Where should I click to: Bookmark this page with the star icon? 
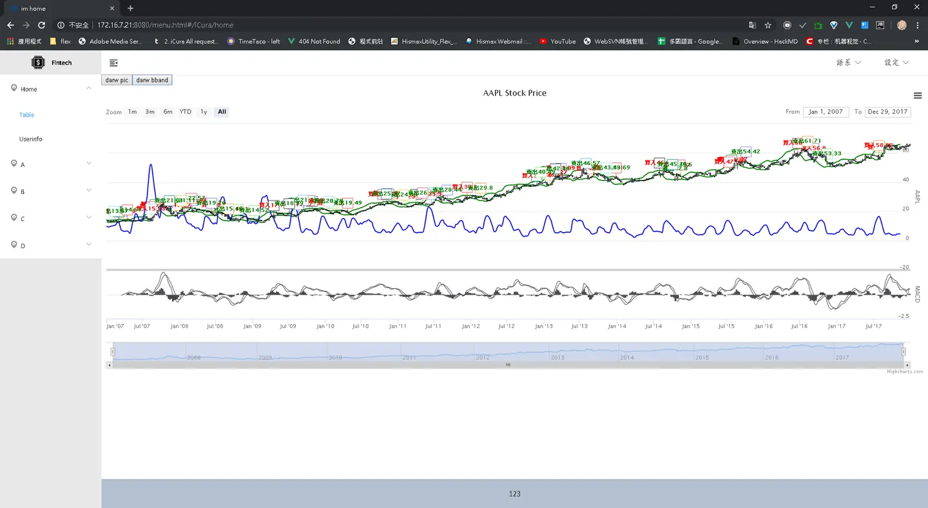[x=768, y=25]
